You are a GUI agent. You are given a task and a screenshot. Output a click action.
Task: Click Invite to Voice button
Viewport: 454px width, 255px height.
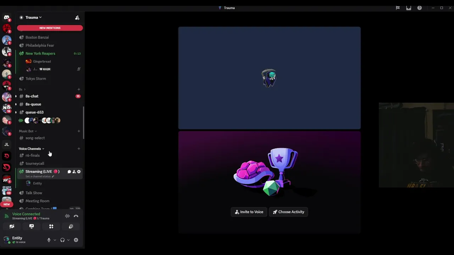(x=249, y=212)
